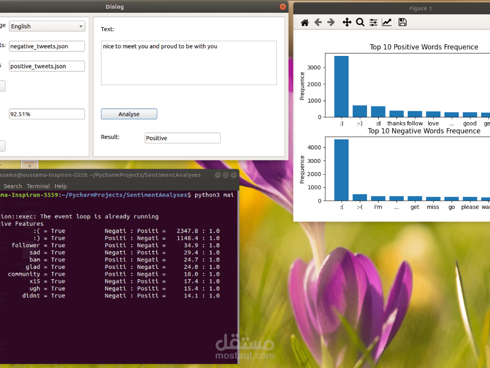Open the edit axis parameters tool
This screenshot has width=490, height=368.
click(x=387, y=22)
